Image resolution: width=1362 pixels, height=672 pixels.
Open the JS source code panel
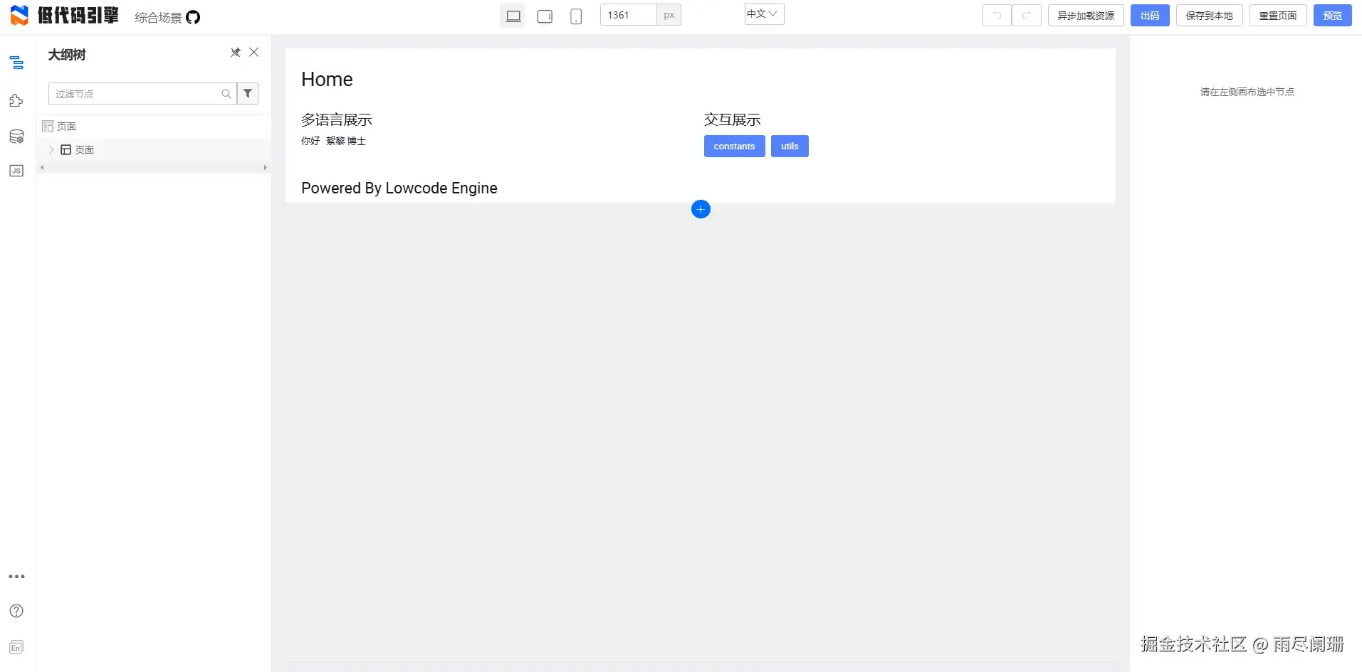16,171
